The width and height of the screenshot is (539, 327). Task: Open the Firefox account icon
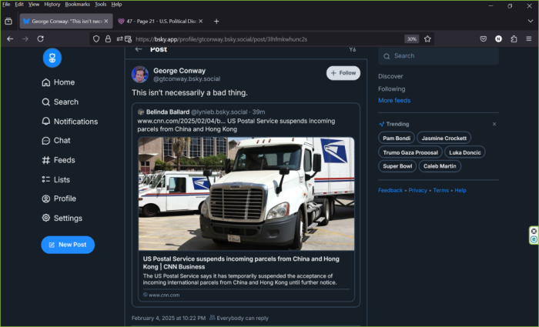click(x=498, y=38)
